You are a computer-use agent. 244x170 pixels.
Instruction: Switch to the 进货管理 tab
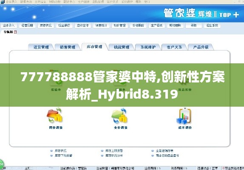click(x=41, y=47)
